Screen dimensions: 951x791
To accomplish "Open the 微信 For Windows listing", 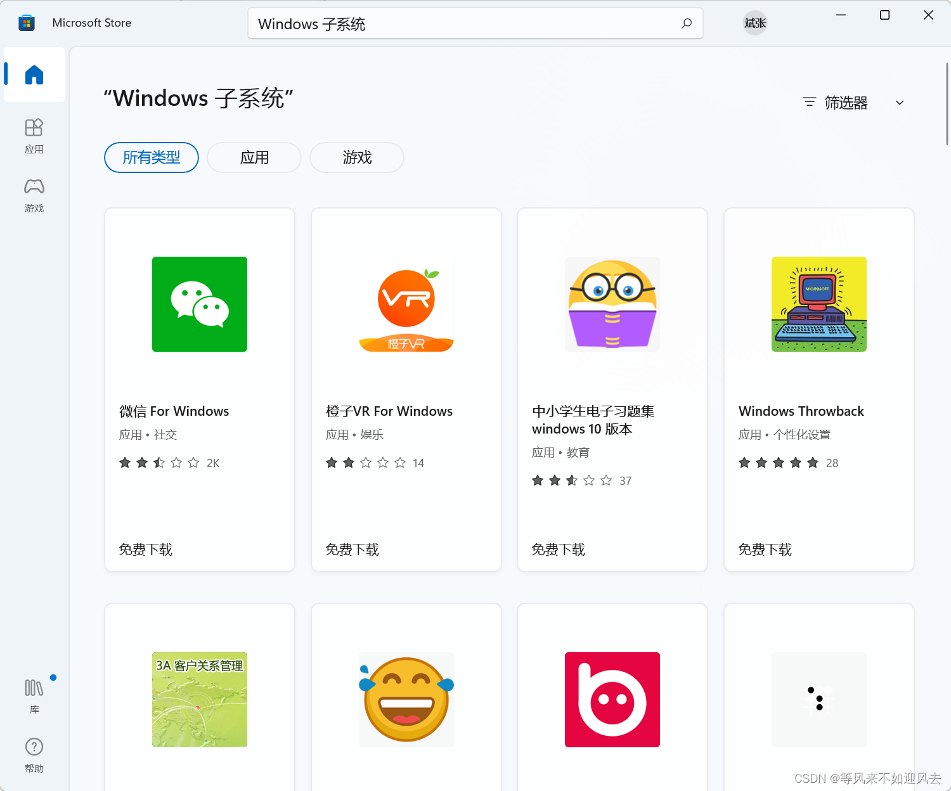I will (x=174, y=411).
